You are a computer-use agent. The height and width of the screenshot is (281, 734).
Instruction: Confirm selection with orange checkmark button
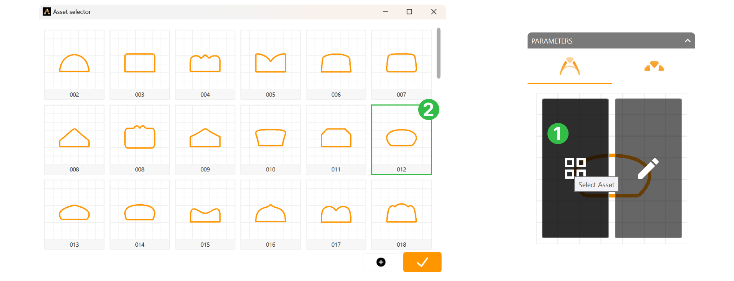click(x=422, y=262)
